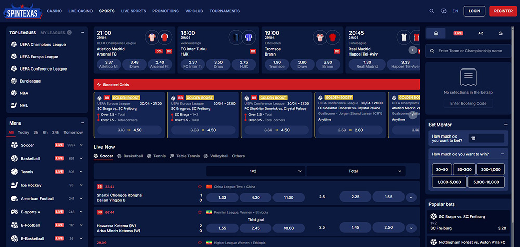Choose the 20–50 win range
Screen dimensions: 520x247
click(x=441, y=169)
